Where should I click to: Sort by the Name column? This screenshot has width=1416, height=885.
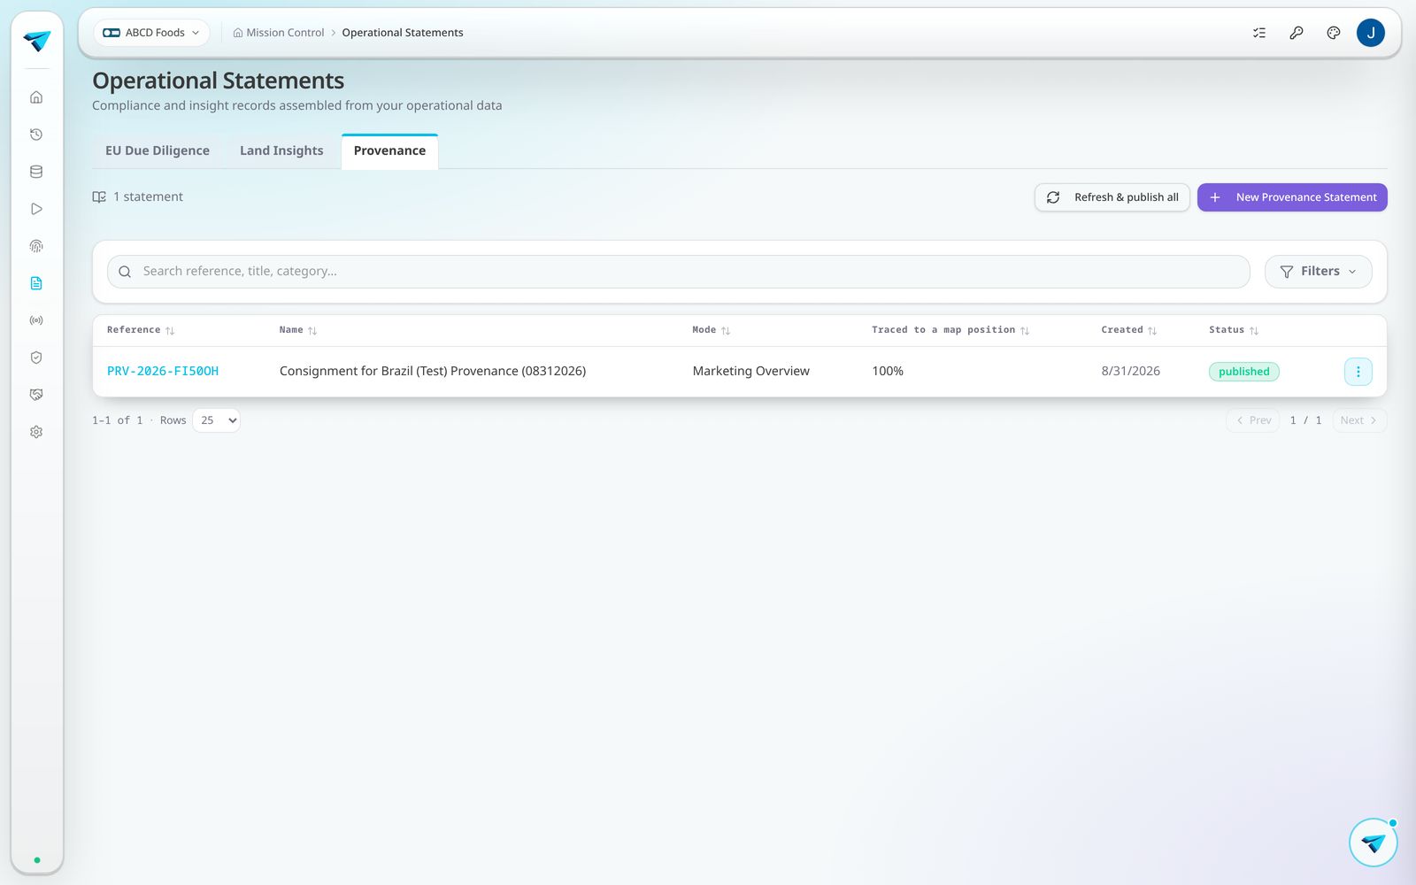(x=298, y=330)
